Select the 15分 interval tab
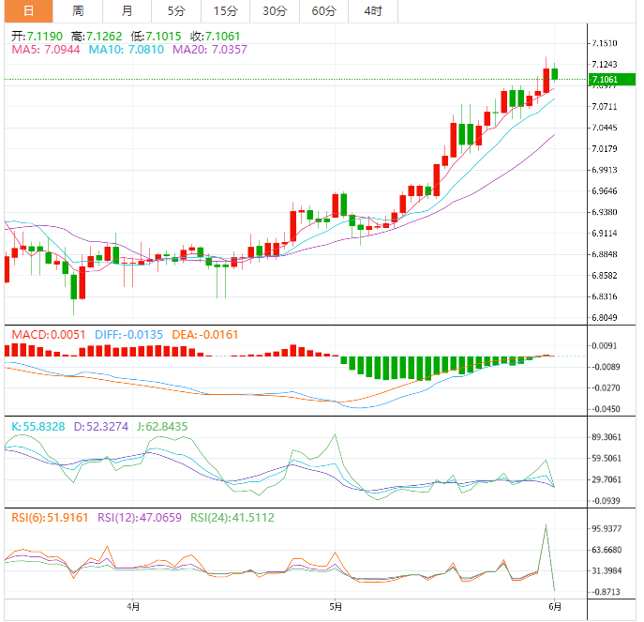This screenshot has width=644, height=622. 225,11
